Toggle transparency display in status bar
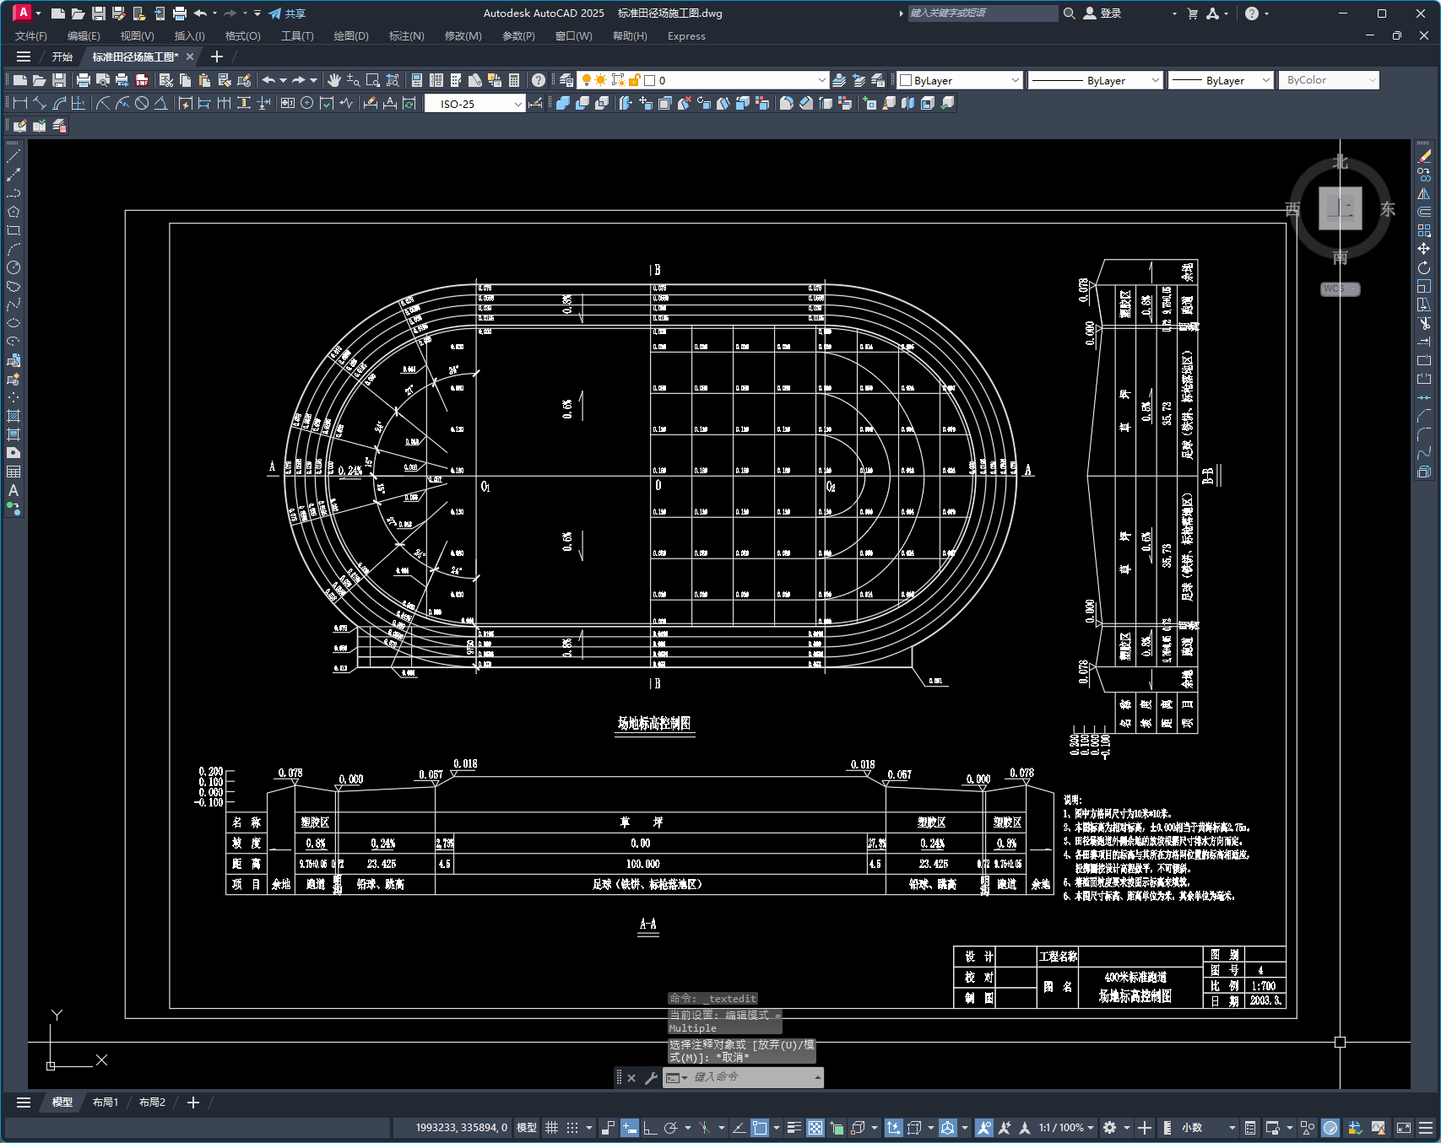The width and height of the screenshot is (1441, 1143). [x=815, y=1128]
